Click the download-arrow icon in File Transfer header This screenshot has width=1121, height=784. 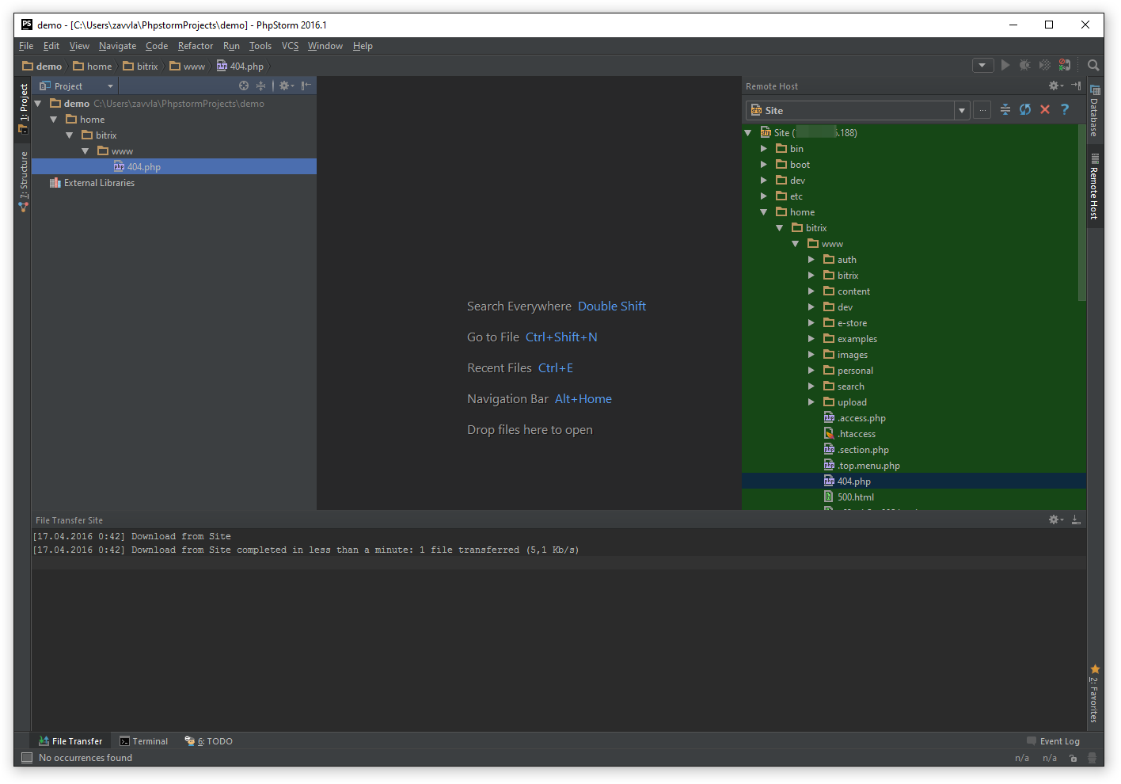[x=1076, y=519]
